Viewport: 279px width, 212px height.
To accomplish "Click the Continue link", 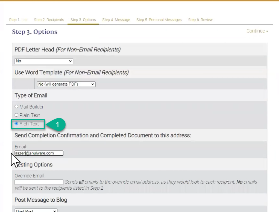I will point(257,31).
